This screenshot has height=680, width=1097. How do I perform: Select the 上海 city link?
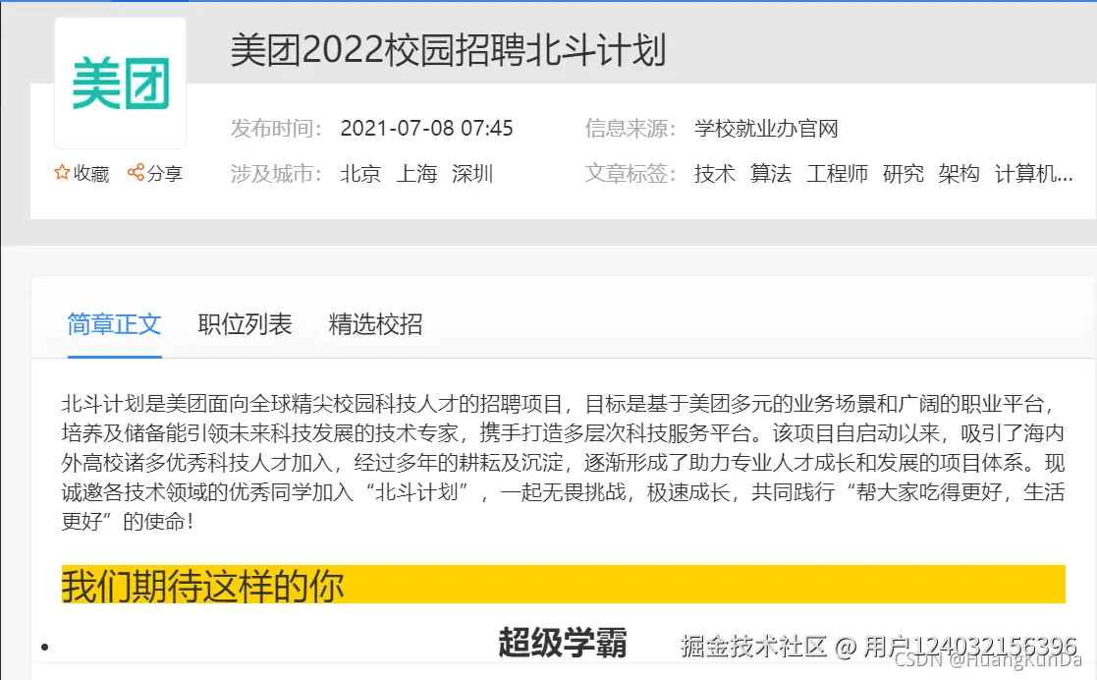417,173
